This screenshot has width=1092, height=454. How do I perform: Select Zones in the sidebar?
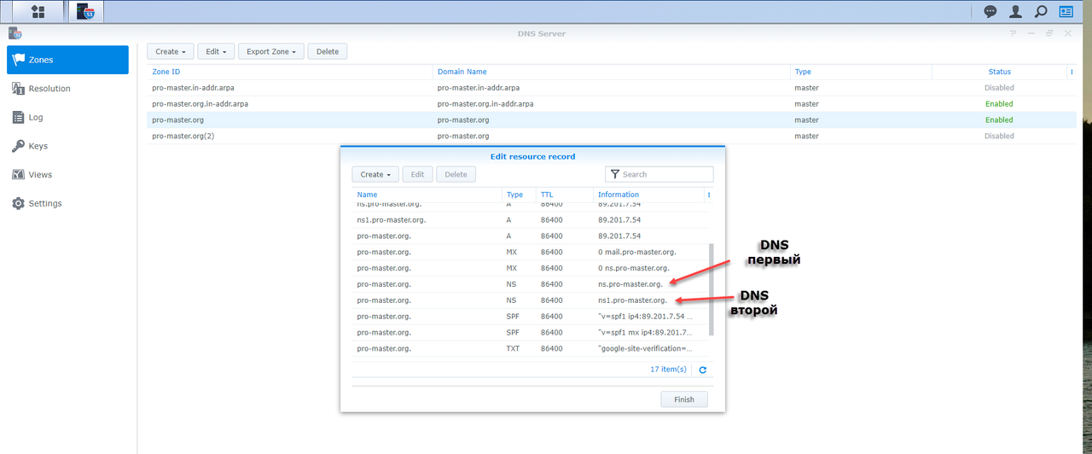(x=68, y=60)
